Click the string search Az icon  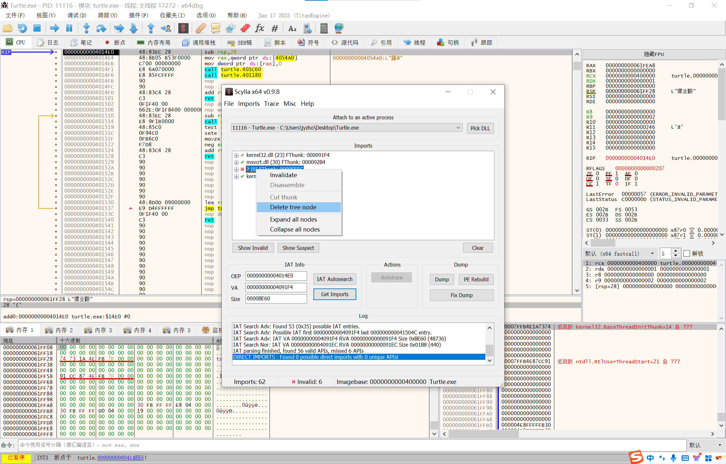(292, 28)
